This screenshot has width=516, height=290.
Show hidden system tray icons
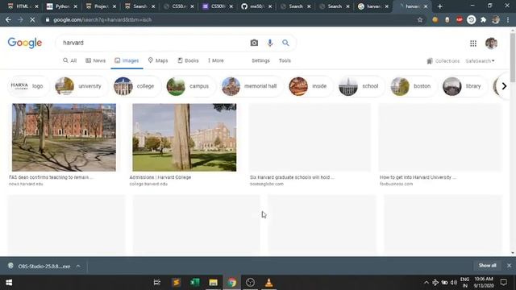tap(427, 283)
